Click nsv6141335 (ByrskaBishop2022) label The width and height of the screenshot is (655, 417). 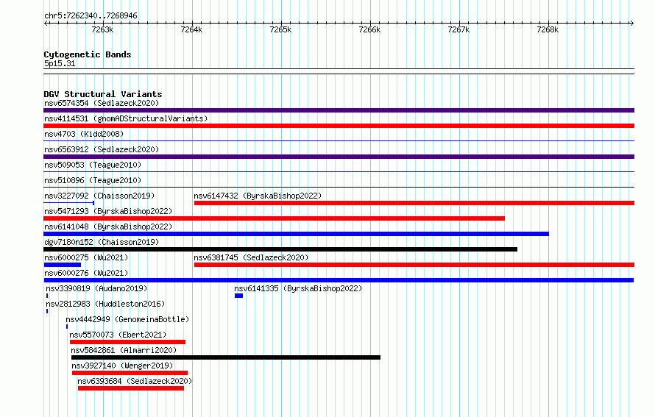298,288
